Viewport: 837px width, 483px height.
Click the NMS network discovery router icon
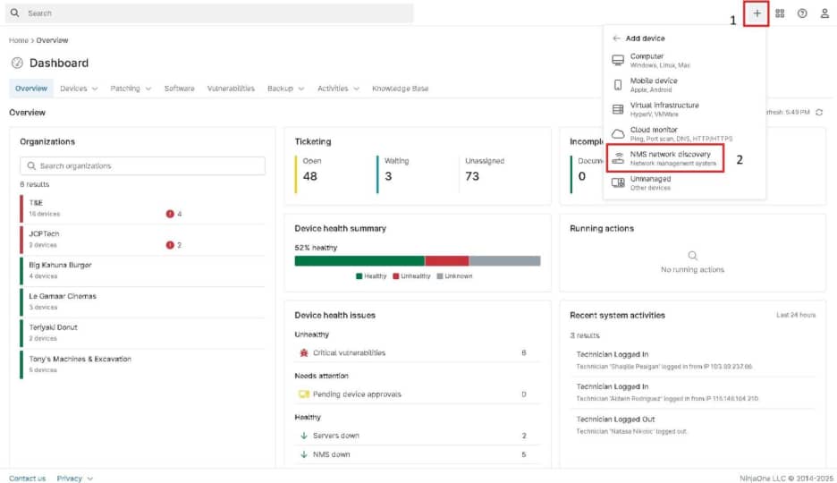pos(618,158)
